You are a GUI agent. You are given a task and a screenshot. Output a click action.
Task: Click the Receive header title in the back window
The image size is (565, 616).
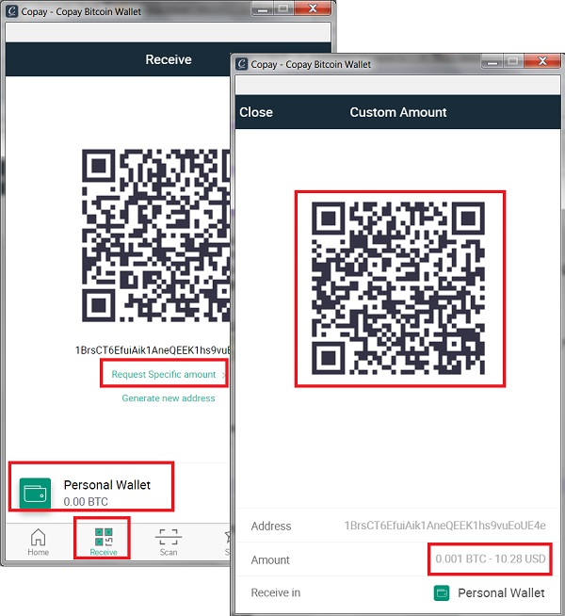tap(169, 59)
